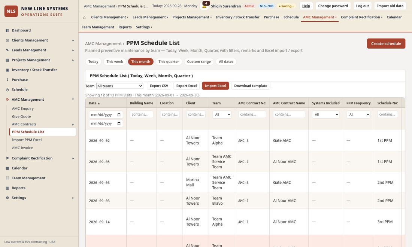This screenshot has height=247, width=412.
Task: Open Give Quote in sidebar
Action: coord(21,116)
